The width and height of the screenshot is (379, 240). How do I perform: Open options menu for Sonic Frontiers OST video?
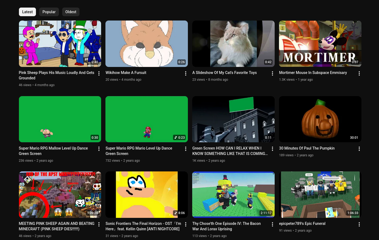(x=185, y=224)
